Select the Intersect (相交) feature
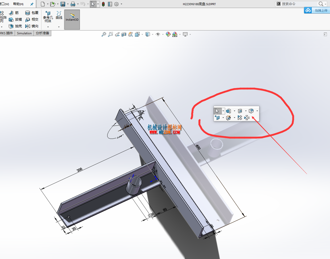 click(x=28, y=20)
